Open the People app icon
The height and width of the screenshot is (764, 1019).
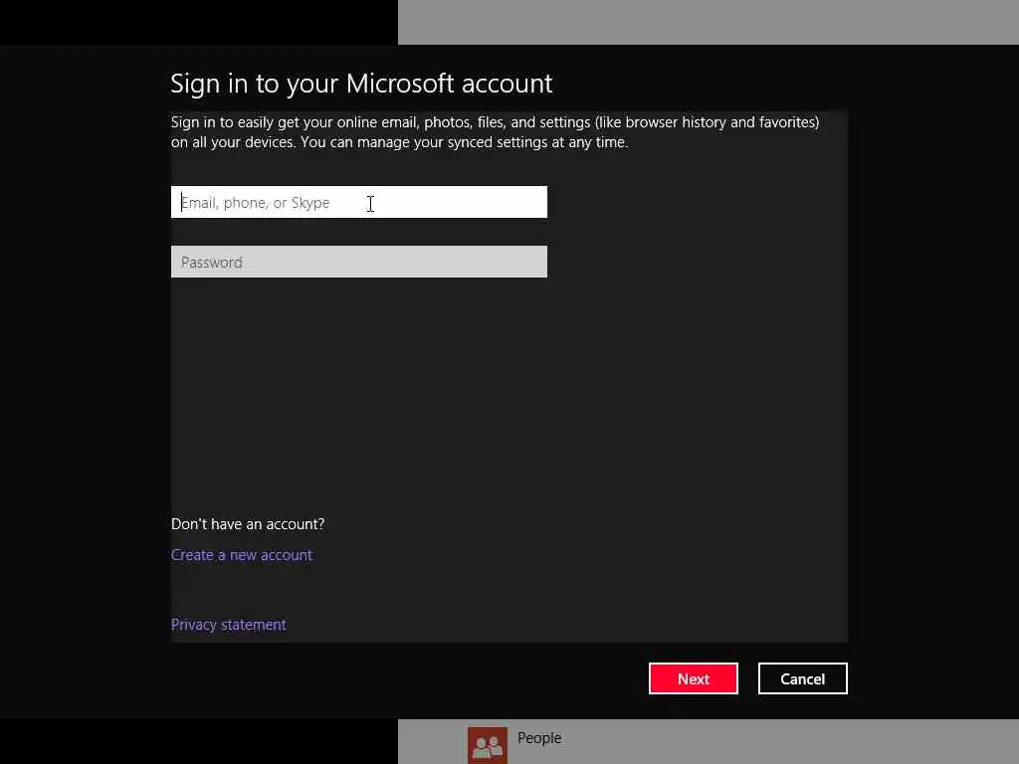point(488,745)
